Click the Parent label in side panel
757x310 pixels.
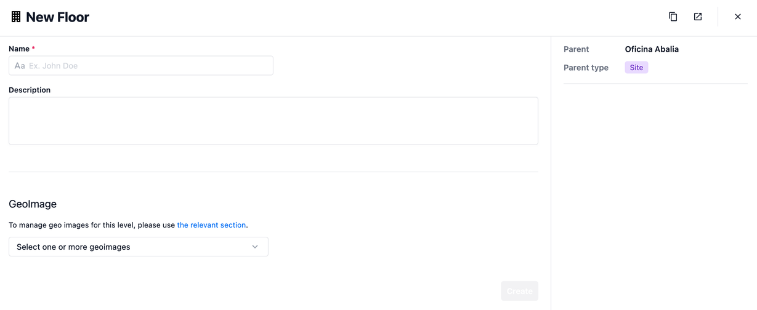click(x=576, y=49)
